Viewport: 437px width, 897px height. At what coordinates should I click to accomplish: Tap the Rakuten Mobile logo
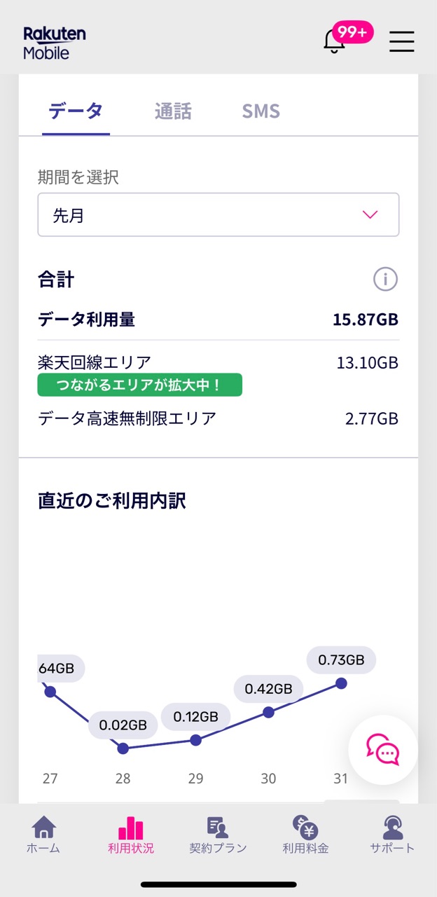point(55,43)
